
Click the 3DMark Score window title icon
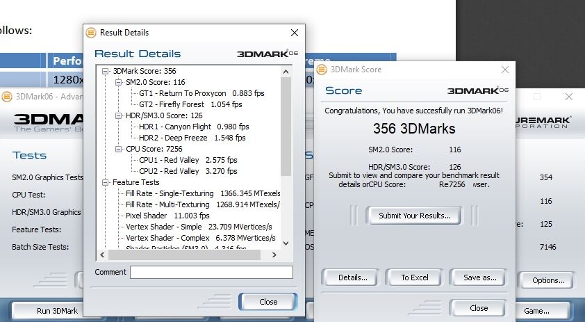coord(321,70)
